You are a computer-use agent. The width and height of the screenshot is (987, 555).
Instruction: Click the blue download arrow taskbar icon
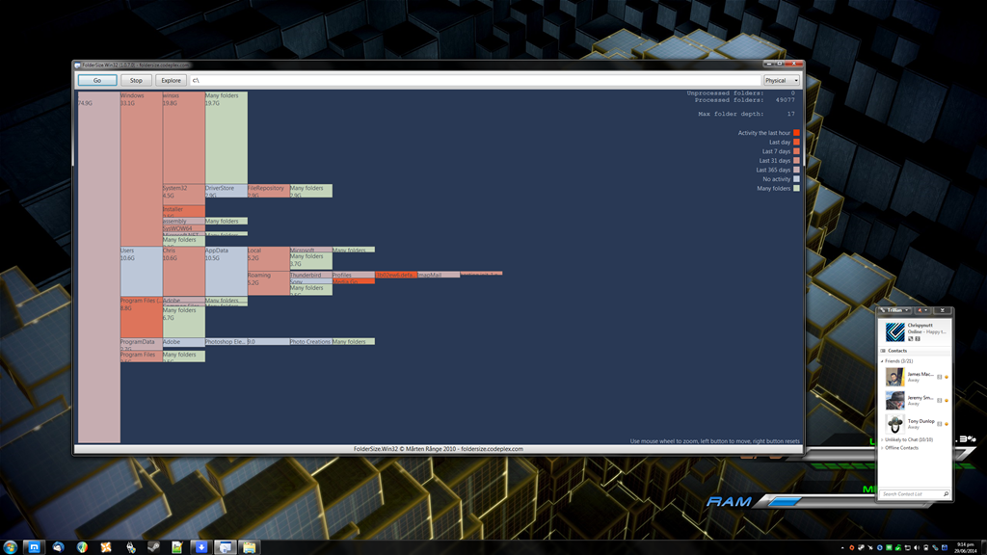(x=200, y=546)
